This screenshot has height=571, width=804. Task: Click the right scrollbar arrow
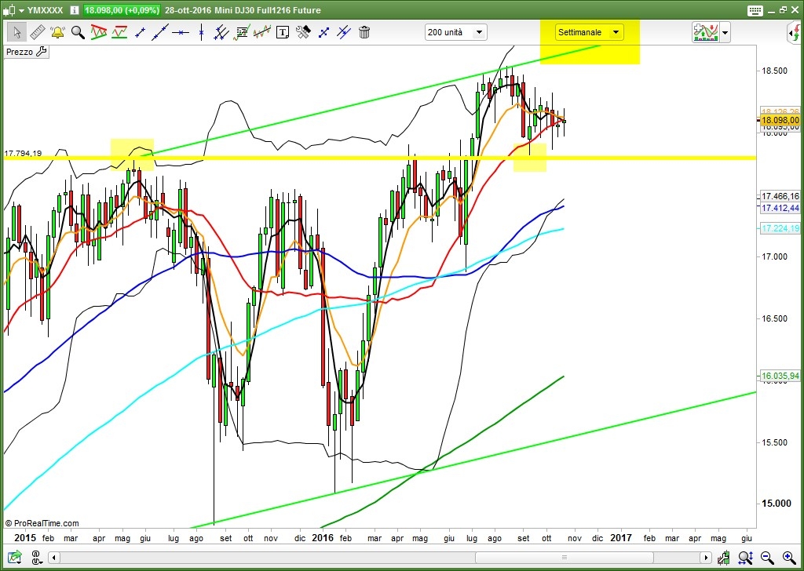click(706, 557)
